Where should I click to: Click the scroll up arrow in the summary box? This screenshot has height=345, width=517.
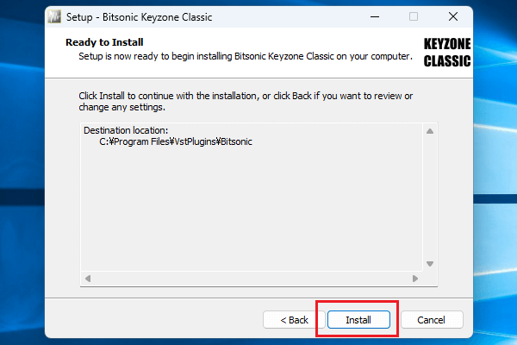click(430, 130)
